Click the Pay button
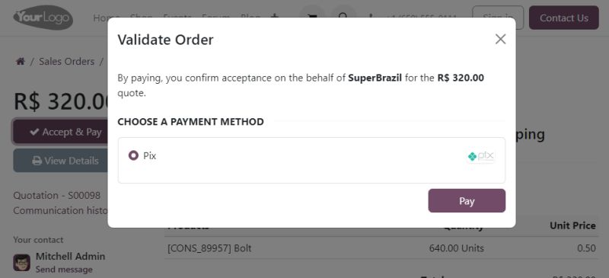Screen dimensions: 609x278 (467, 200)
